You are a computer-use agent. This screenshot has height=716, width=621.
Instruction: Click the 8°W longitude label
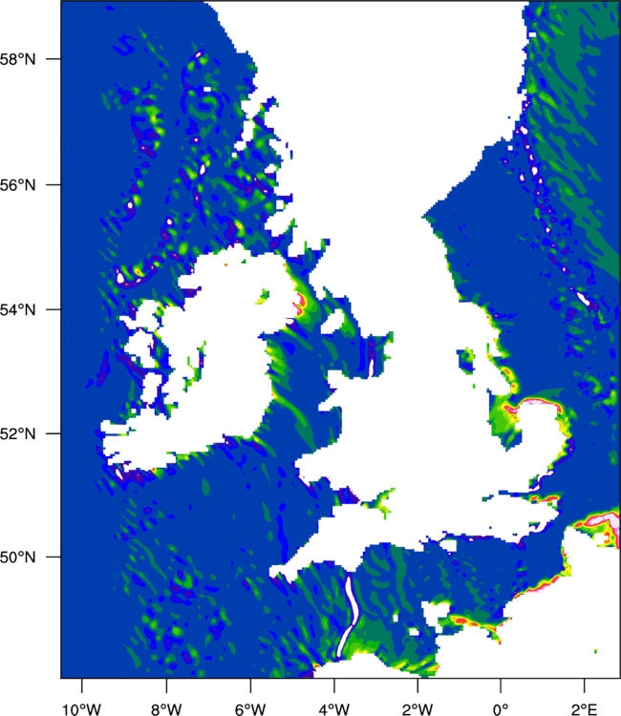point(166,709)
